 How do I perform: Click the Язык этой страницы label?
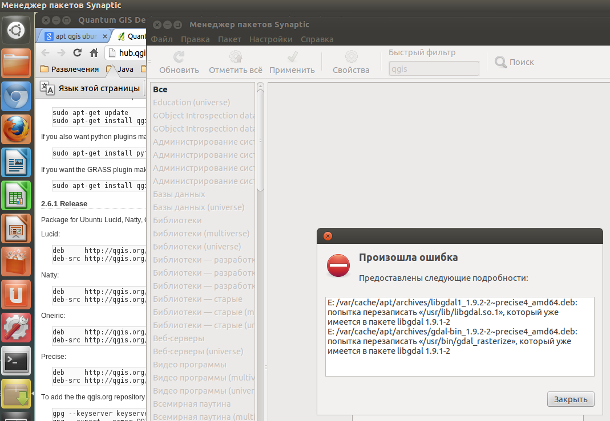coord(99,88)
